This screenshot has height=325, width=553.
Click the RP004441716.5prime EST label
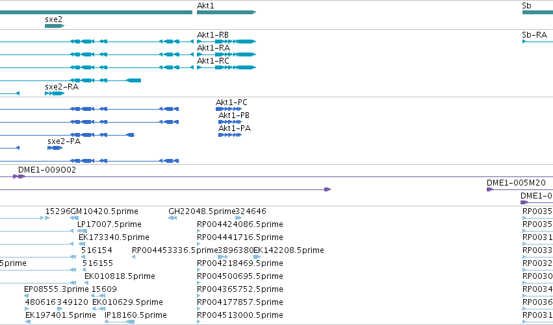click(240, 237)
